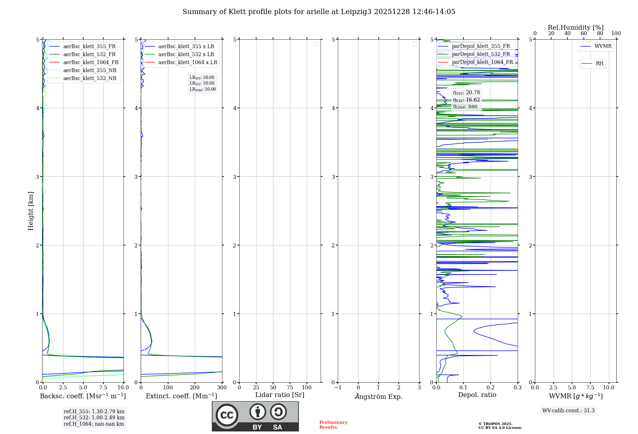The width and height of the screenshot is (638, 434).
Task: Click the Creative Commons CC logo icon
Action: (227, 415)
